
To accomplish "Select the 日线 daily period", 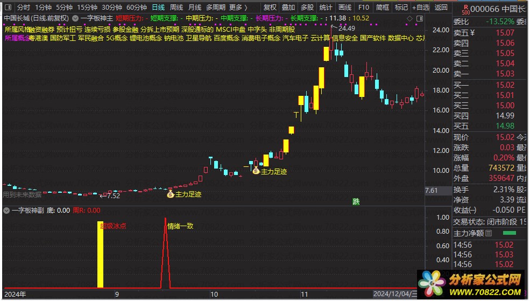I will point(158,7).
